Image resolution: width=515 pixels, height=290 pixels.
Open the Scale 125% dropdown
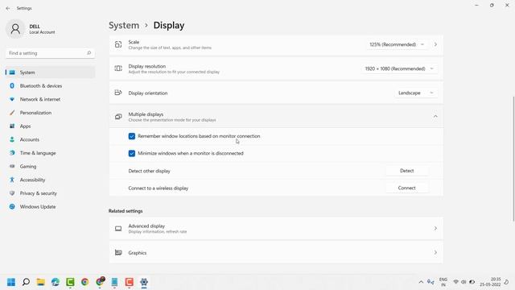tap(397, 44)
